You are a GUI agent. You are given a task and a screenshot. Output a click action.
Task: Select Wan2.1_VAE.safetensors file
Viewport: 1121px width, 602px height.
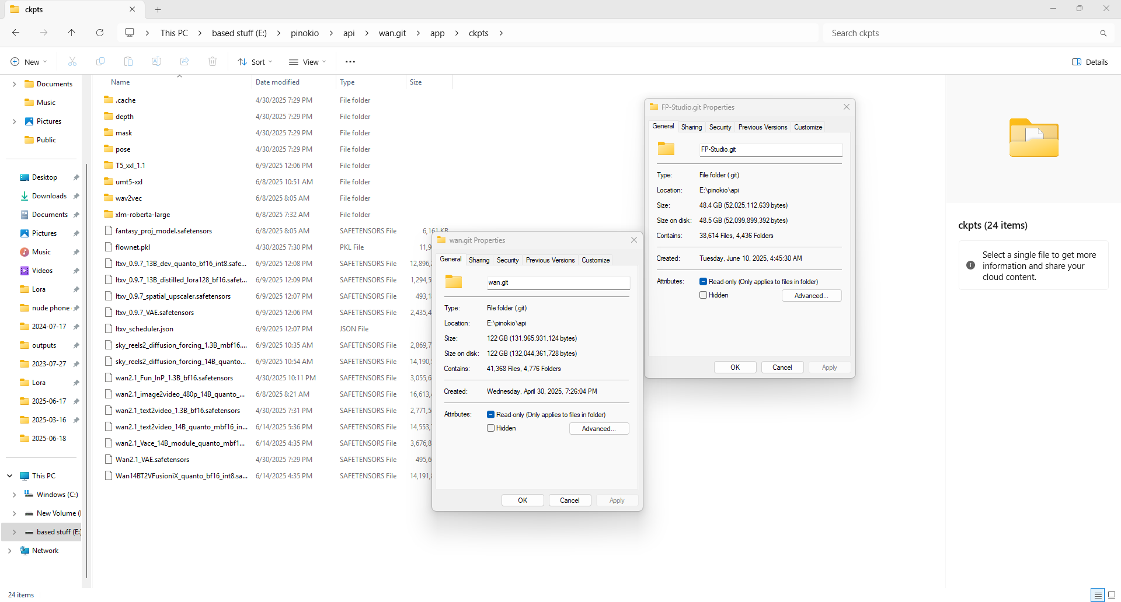(152, 460)
